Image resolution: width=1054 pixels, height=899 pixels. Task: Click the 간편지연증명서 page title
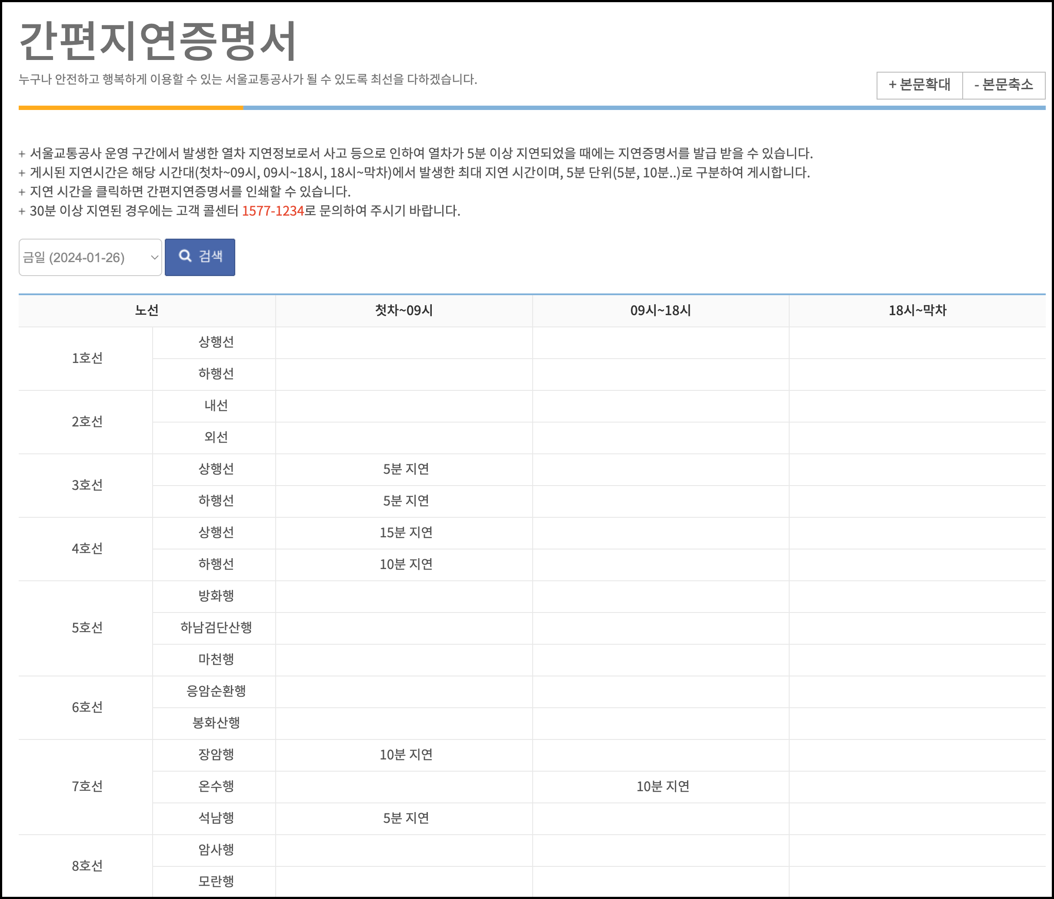pos(158,41)
